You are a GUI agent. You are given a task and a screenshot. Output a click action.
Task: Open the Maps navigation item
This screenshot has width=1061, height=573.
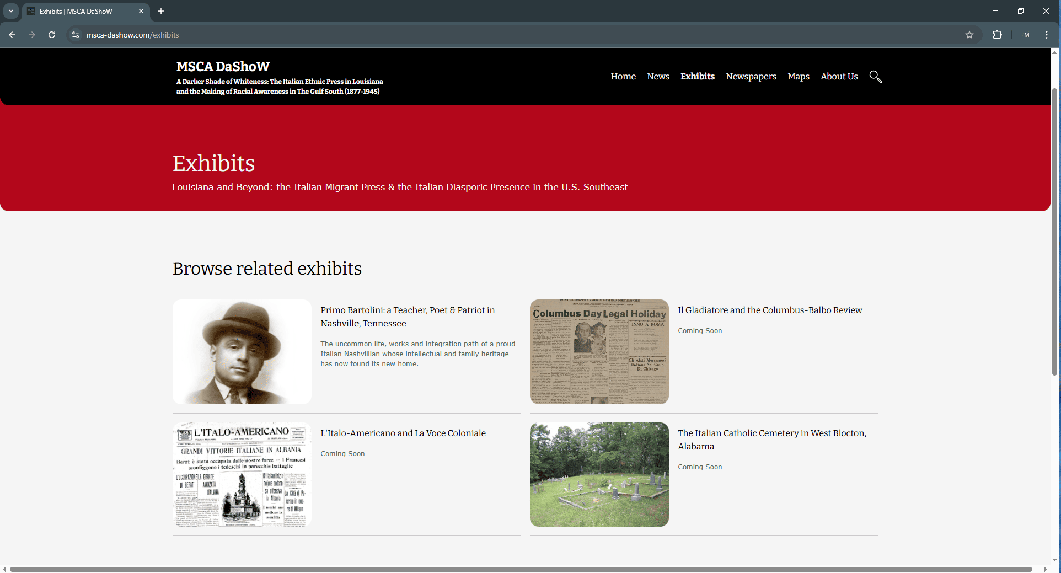tap(798, 77)
